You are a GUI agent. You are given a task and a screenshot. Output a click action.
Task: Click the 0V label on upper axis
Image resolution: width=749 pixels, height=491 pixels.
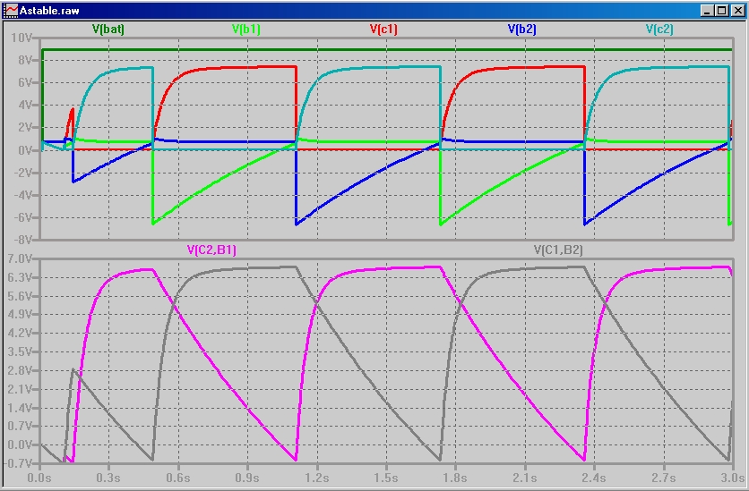point(24,150)
